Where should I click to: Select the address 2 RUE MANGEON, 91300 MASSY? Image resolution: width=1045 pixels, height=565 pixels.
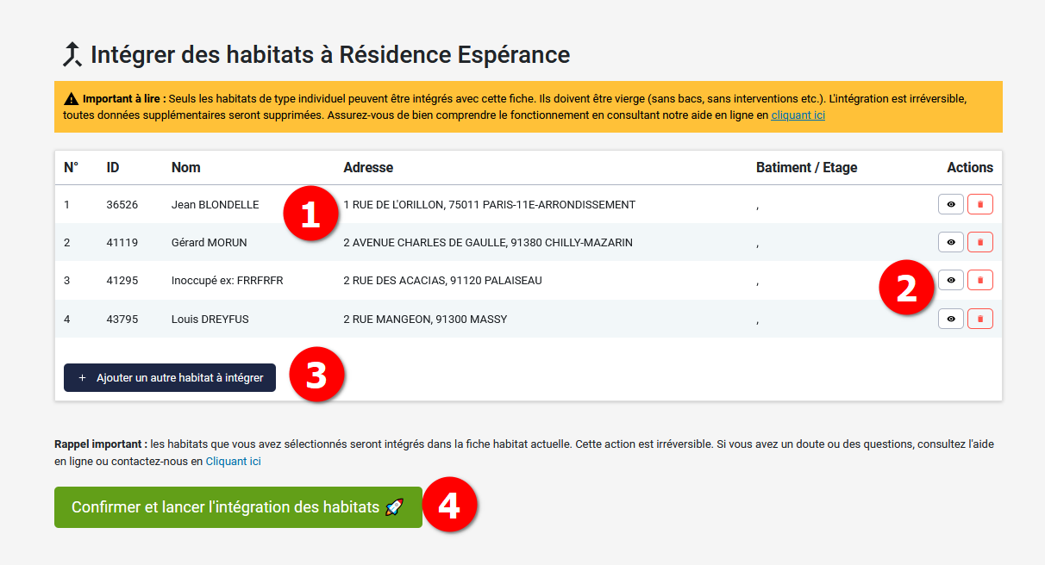[425, 319]
